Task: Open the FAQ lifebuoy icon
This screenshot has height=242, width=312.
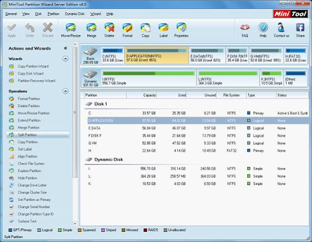Action: pyautogui.click(x=245, y=30)
